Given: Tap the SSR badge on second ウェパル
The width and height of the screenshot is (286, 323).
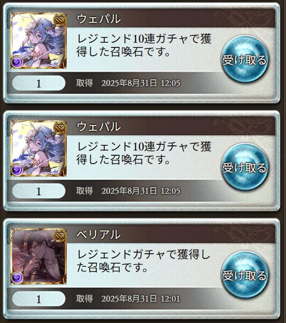Looking at the screenshot, I should [x=60, y=128].
